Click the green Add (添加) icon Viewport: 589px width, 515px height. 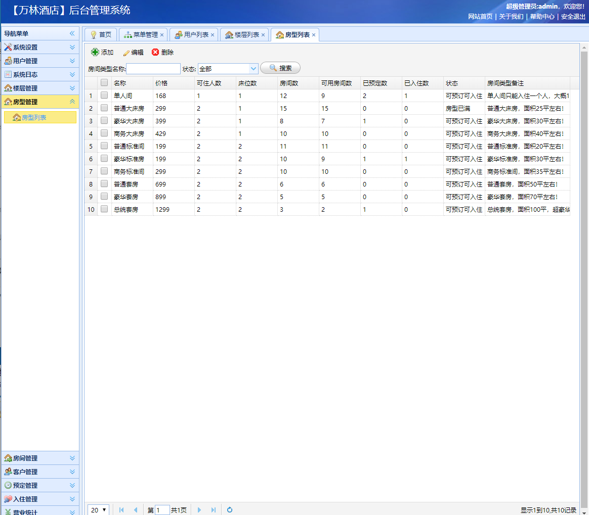[x=95, y=52]
